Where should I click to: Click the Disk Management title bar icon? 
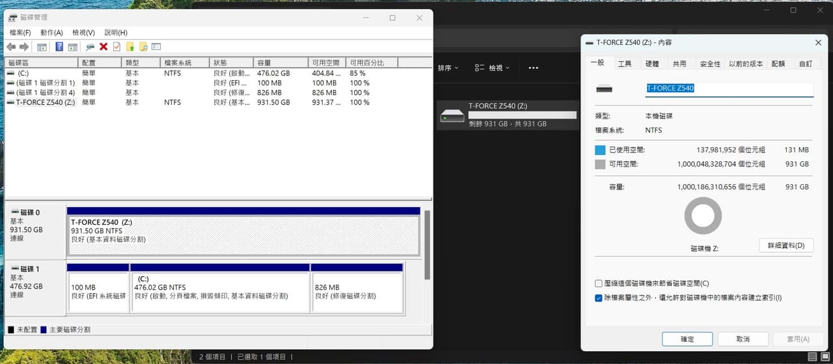(12, 18)
